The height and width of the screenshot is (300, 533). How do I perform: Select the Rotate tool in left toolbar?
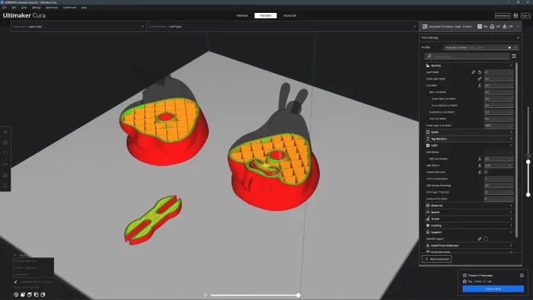coord(5,154)
